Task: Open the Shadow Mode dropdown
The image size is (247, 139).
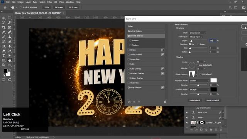Action: [199, 90]
